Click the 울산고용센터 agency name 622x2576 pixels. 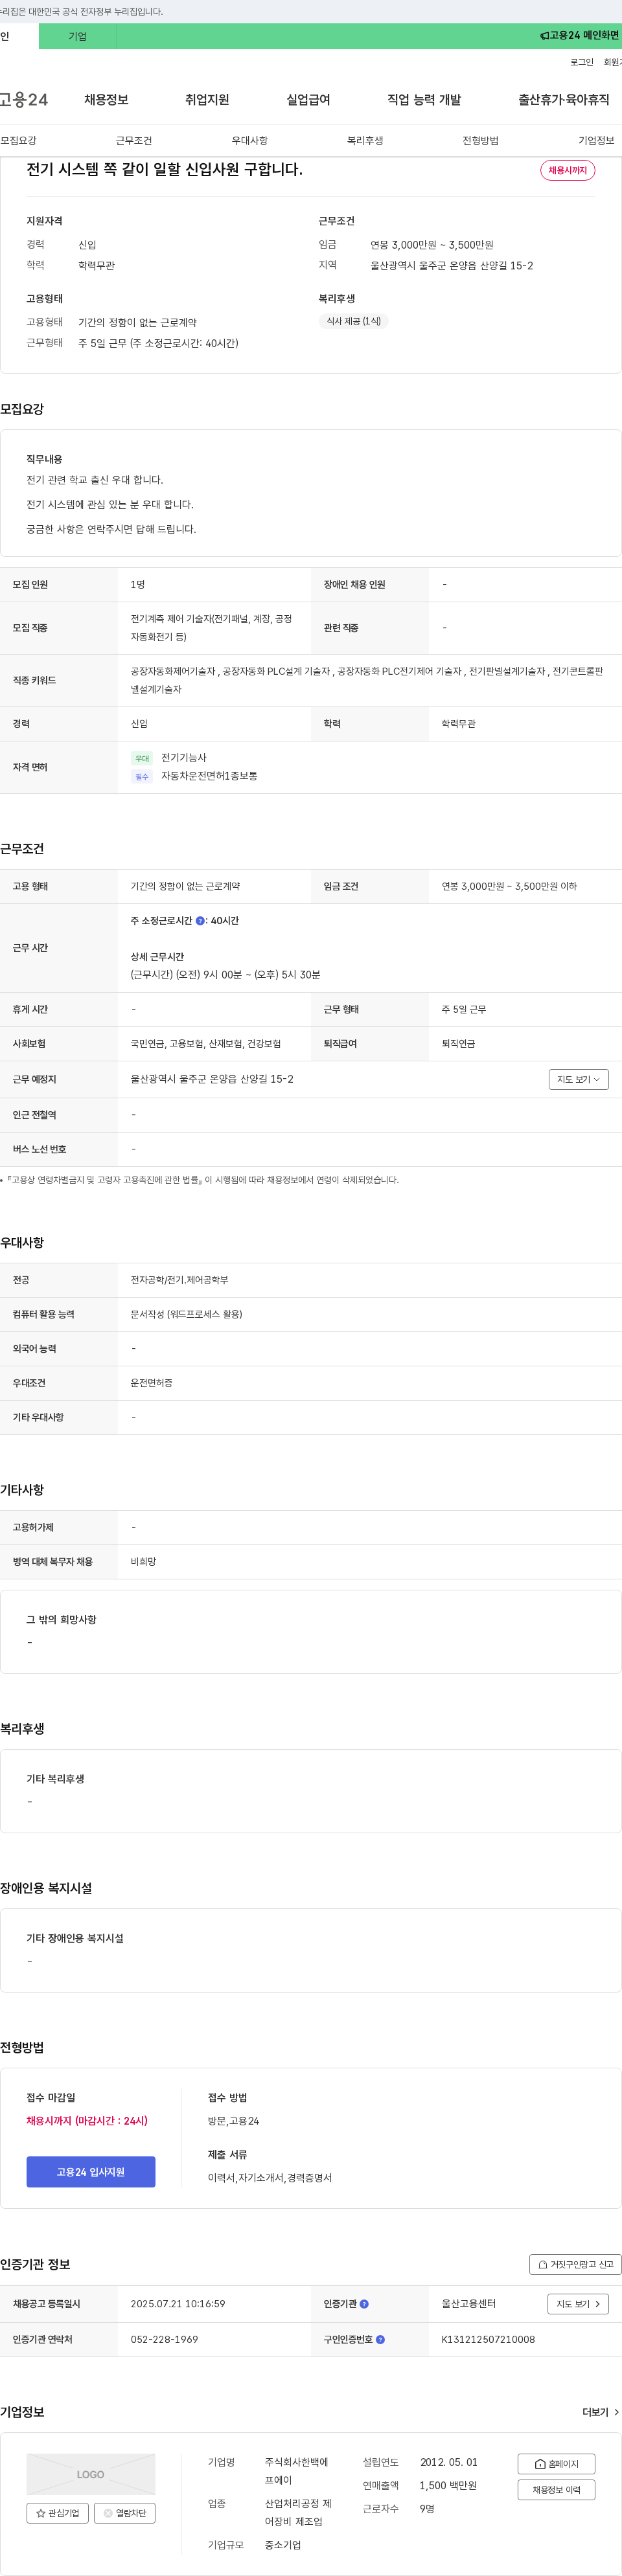pyautogui.click(x=468, y=2304)
